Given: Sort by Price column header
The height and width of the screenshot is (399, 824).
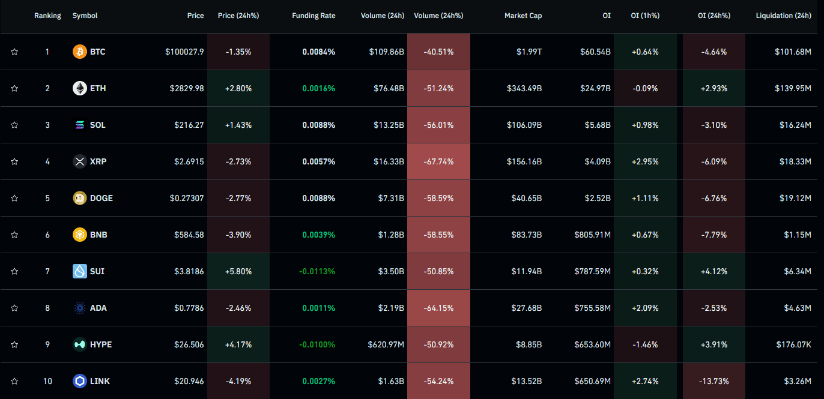Looking at the screenshot, I should pyautogui.click(x=196, y=16).
